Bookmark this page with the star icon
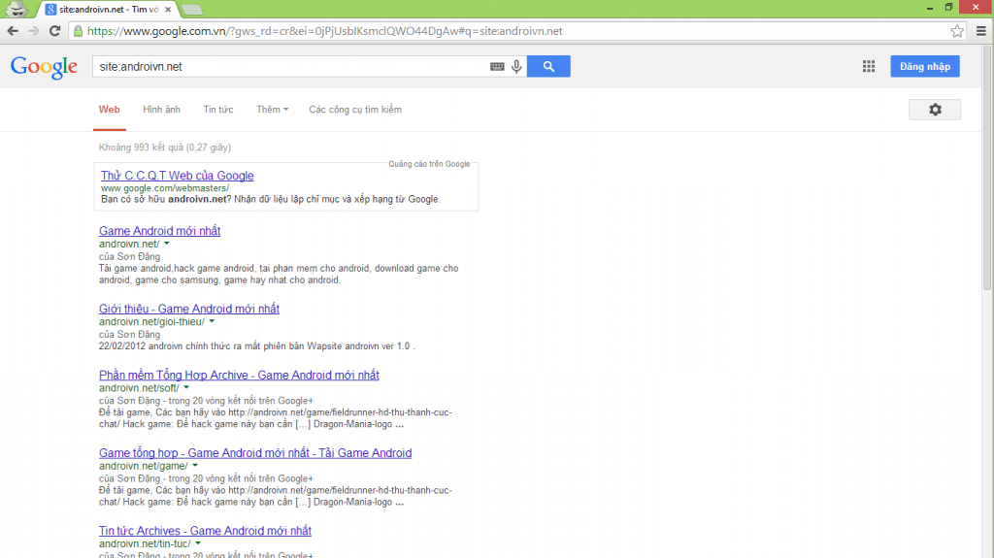 click(957, 31)
